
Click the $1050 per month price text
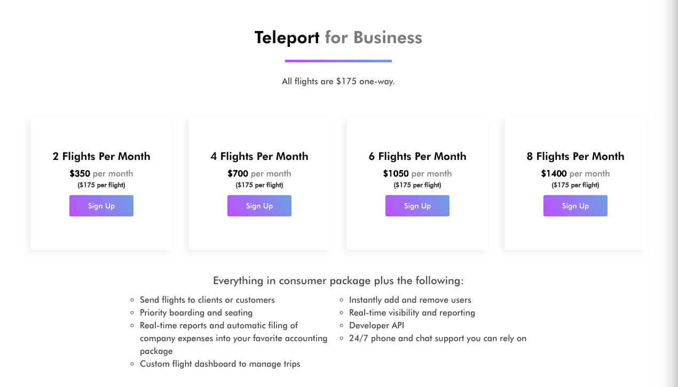tap(417, 173)
